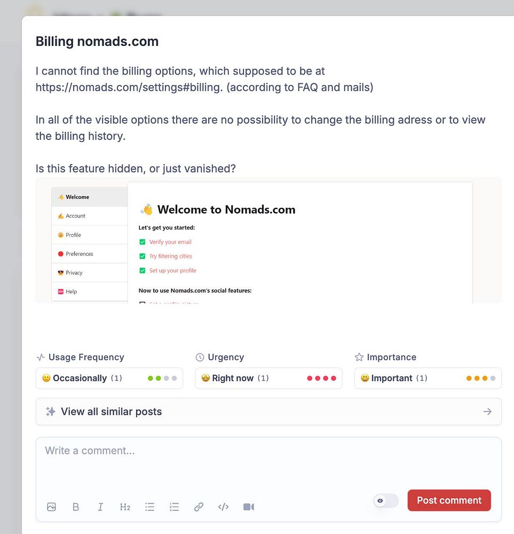514x534 pixels.
Task: Toggle bold formatting in comment editor
Action: coord(76,507)
